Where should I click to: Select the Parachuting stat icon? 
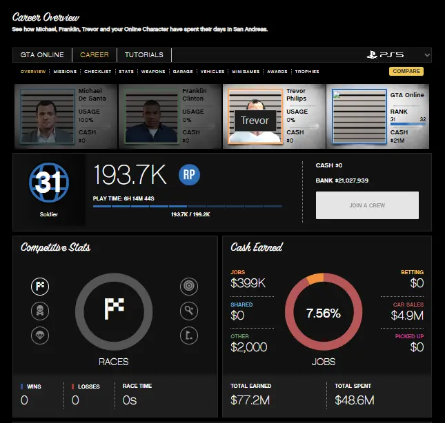coord(40,336)
